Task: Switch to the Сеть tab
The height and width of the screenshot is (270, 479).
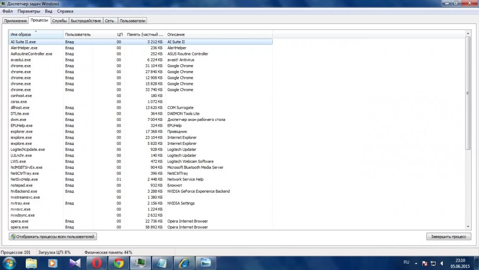Action: click(x=109, y=21)
